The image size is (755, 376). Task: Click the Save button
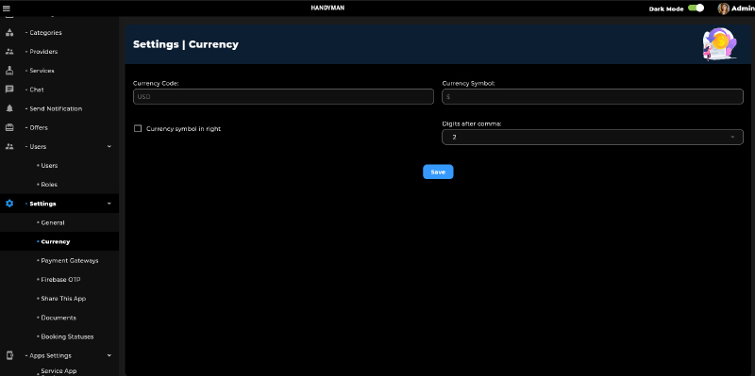pos(438,172)
